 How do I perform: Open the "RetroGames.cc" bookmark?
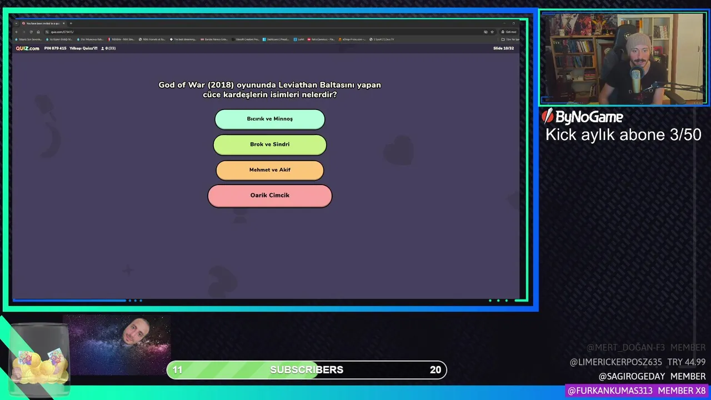(321, 39)
